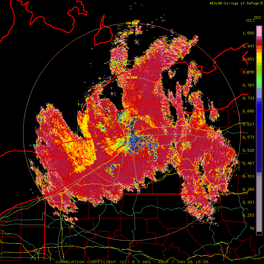This screenshot has width=264, height=264.
Task: Click the 1.000 value on the scale
Action: tap(248, 33)
